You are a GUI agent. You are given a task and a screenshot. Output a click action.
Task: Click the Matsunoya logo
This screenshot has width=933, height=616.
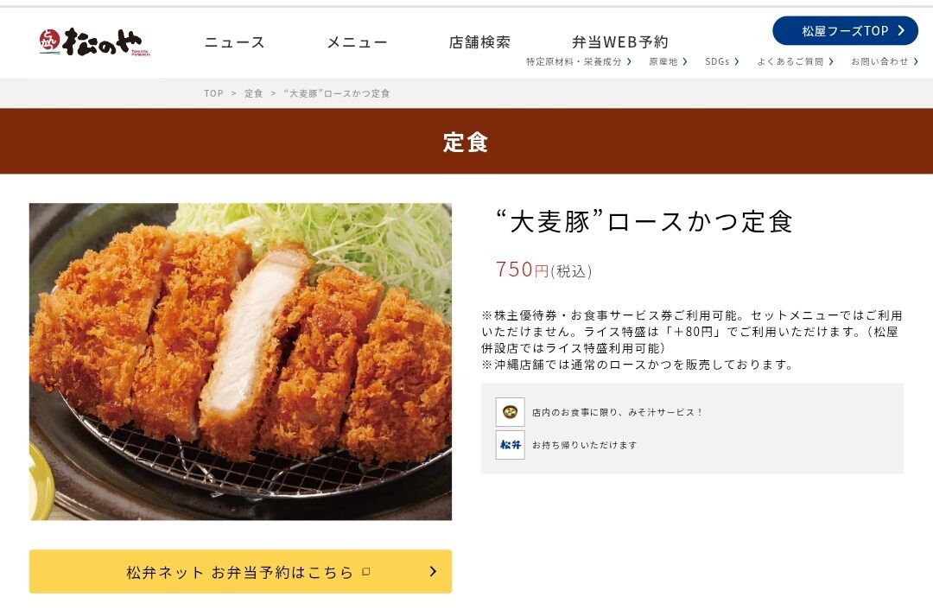click(95, 42)
